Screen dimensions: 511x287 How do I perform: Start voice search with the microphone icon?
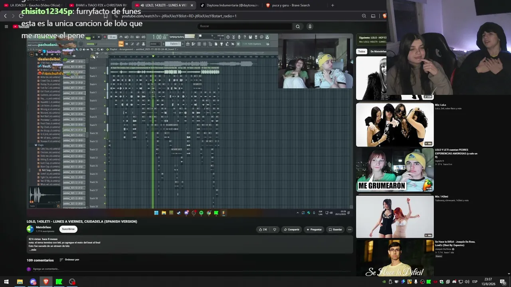click(x=310, y=26)
